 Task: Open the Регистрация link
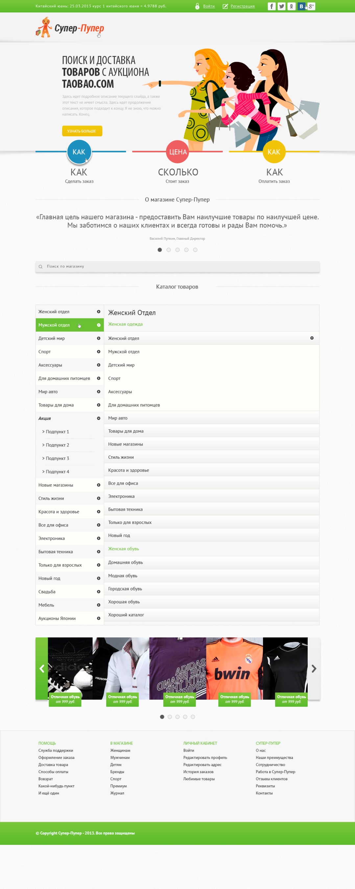pos(243,6)
